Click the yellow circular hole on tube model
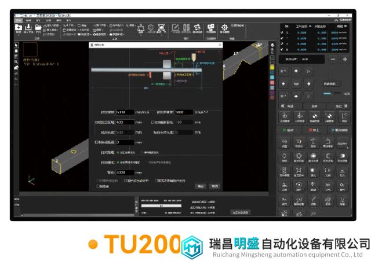 (74, 152)
